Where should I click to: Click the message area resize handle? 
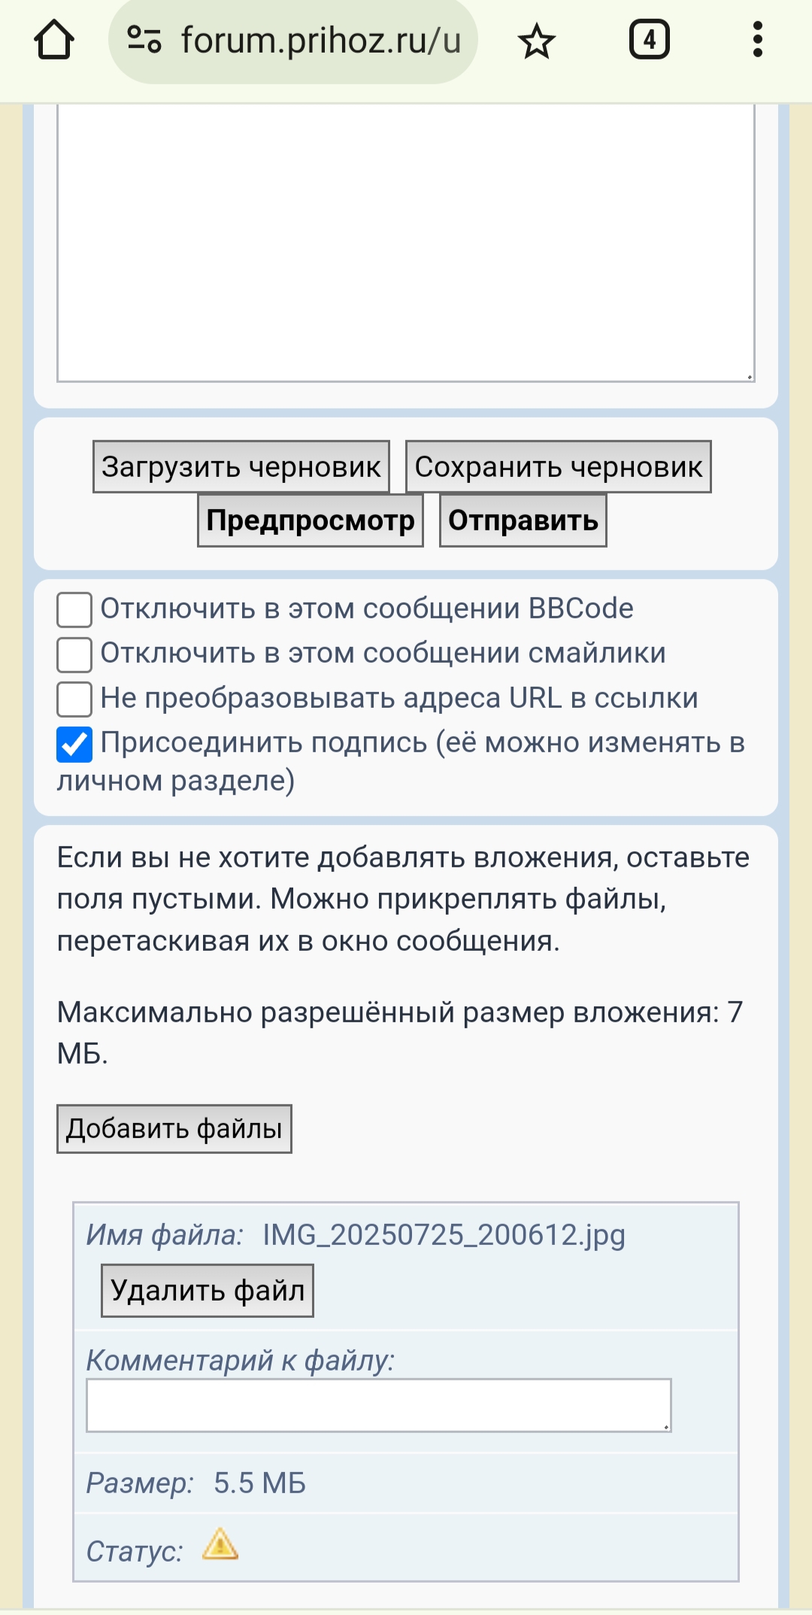(x=750, y=377)
